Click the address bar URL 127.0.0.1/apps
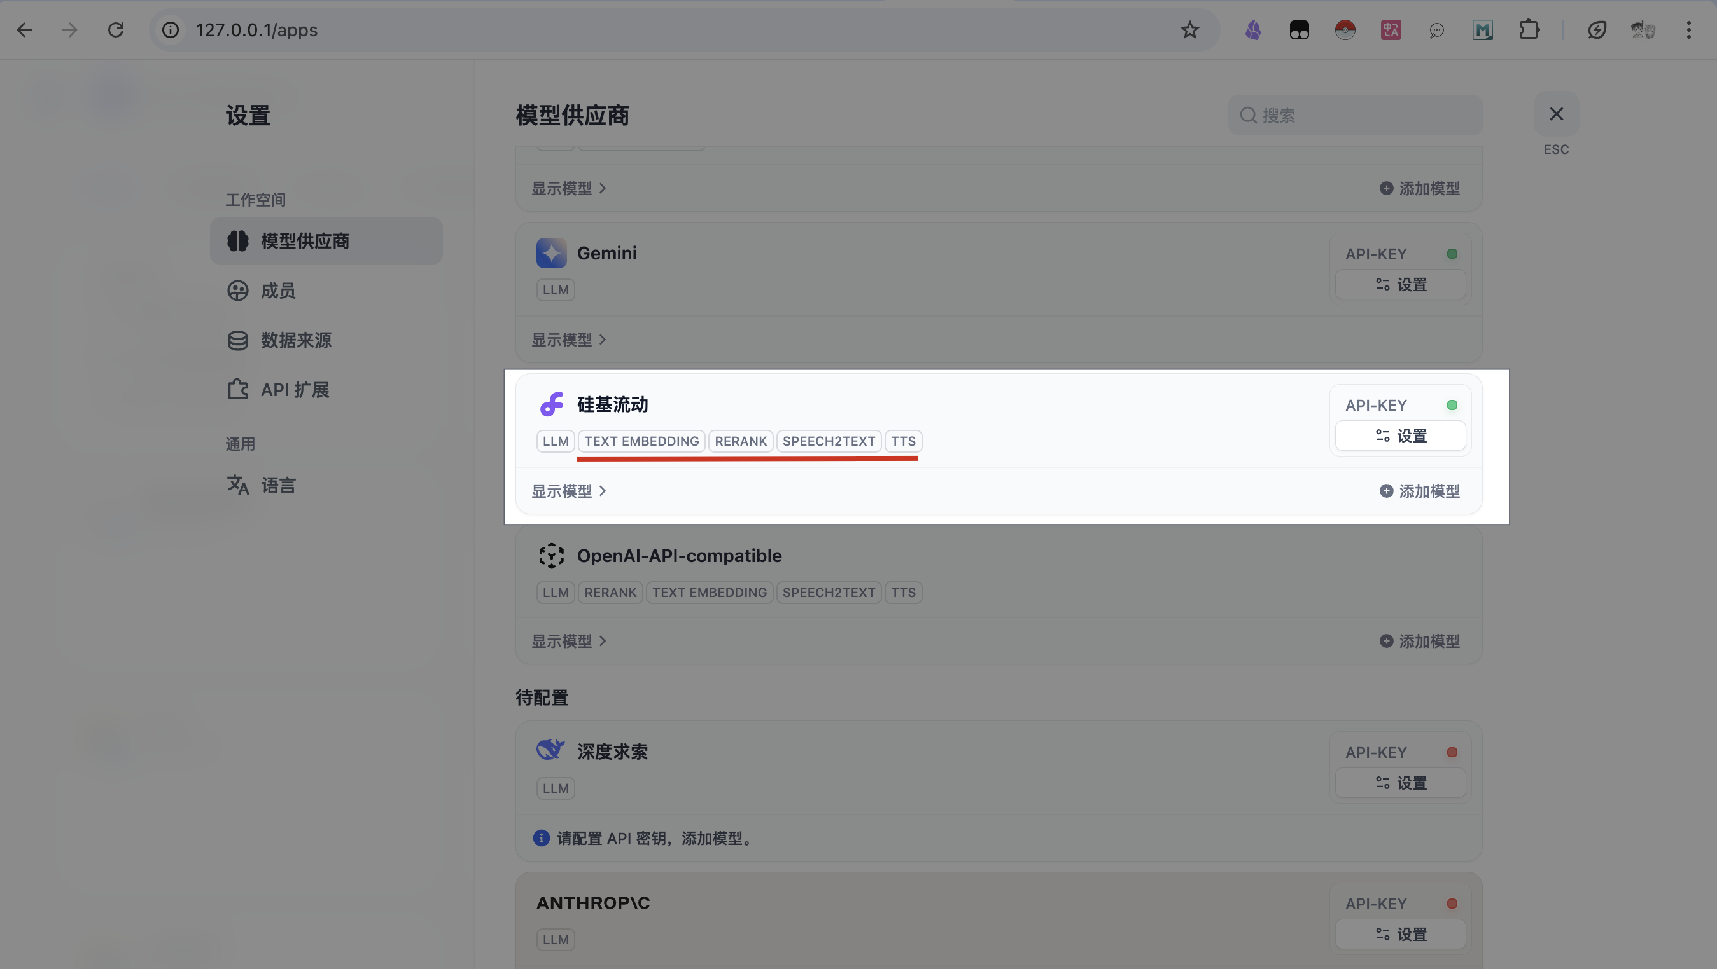 tap(256, 30)
